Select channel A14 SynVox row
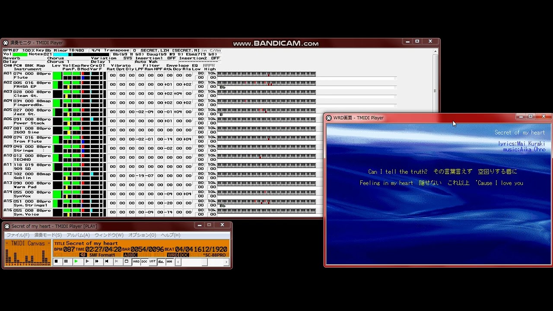Screen dimensions: 553x311 (x=159, y=194)
